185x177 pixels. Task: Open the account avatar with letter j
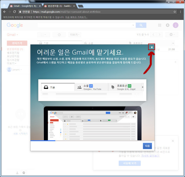pos(175,25)
